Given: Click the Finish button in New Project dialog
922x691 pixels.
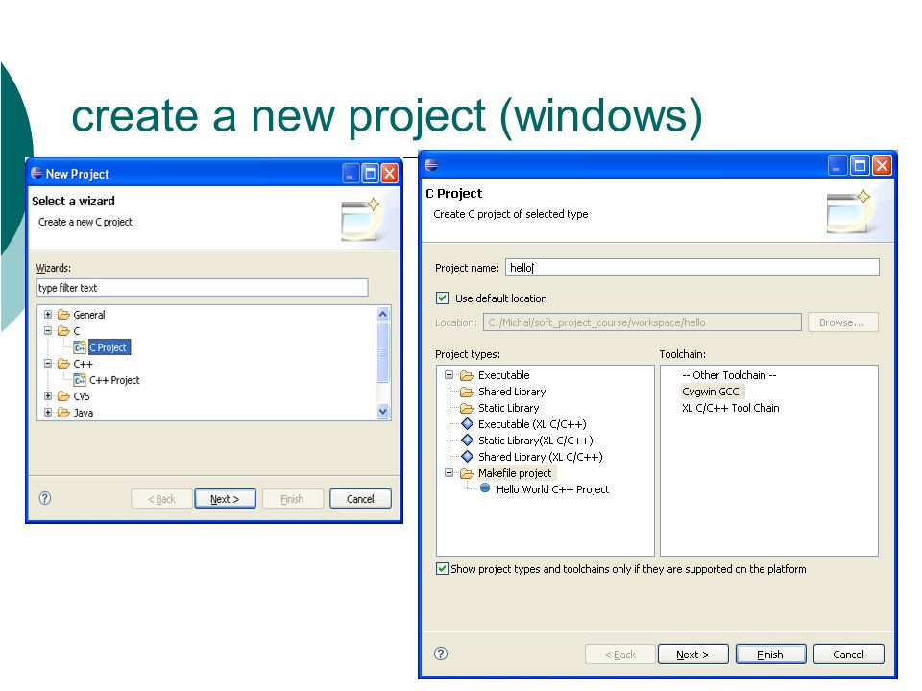Looking at the screenshot, I should tap(293, 499).
